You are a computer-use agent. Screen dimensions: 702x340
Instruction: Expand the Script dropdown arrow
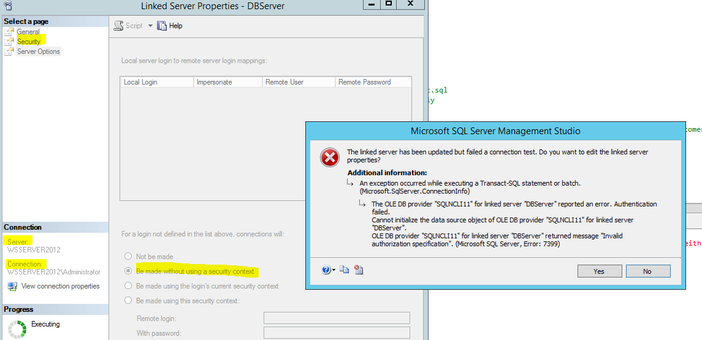click(150, 26)
